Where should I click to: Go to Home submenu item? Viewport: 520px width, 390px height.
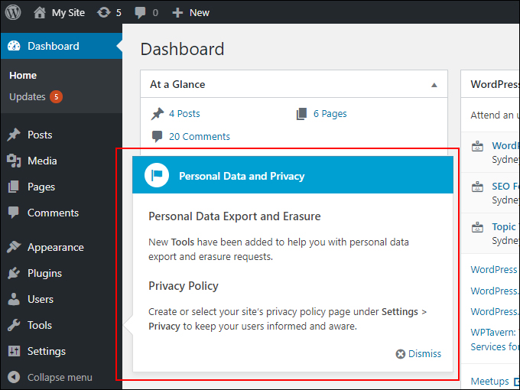[23, 75]
